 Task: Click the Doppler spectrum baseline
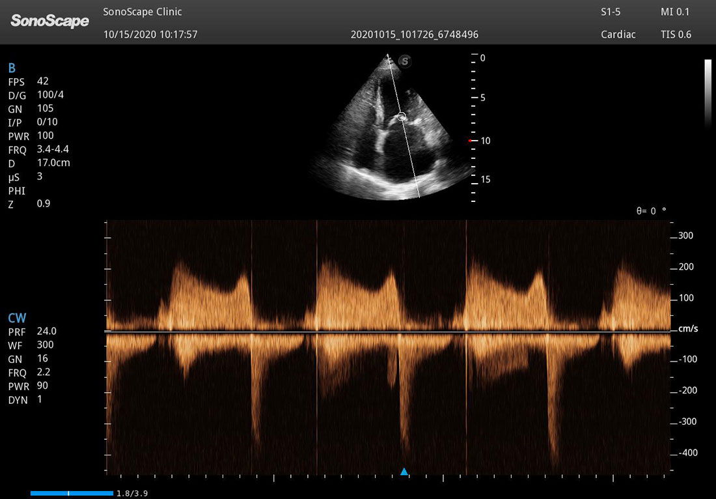pos(388,332)
